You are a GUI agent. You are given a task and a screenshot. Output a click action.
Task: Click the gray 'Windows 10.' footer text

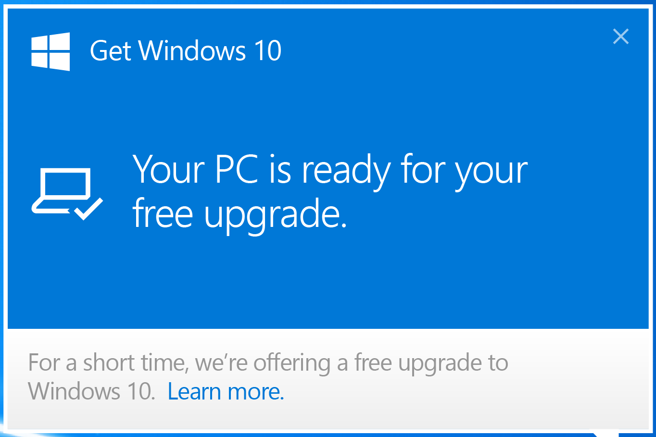coord(91,392)
